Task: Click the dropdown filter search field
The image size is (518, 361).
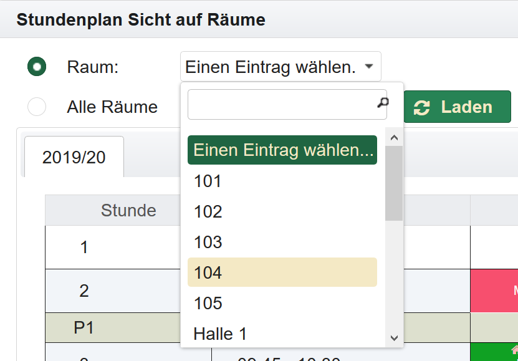Action: click(x=282, y=104)
